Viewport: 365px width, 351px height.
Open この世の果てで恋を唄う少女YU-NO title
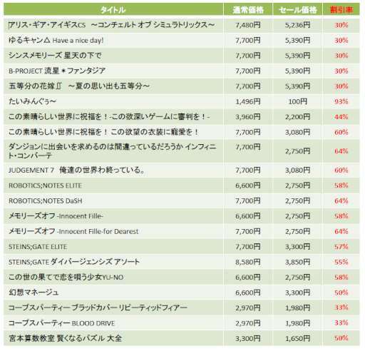(66, 277)
